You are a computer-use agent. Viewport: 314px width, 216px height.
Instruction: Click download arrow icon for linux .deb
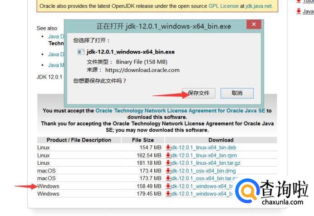click(x=168, y=147)
